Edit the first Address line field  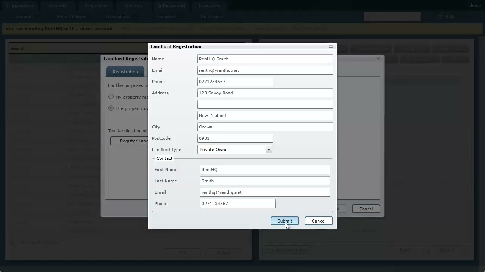[265, 93]
